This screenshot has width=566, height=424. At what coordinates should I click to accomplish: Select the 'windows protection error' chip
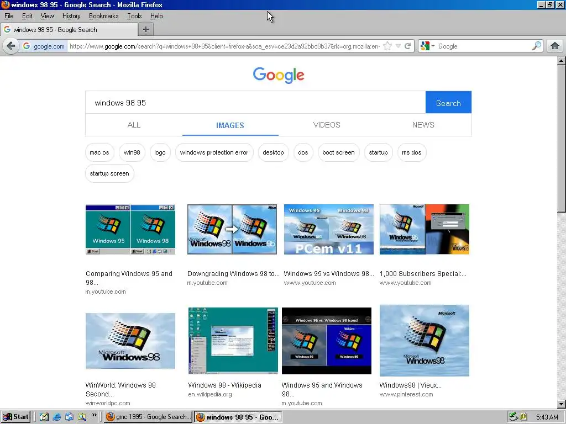tap(214, 152)
